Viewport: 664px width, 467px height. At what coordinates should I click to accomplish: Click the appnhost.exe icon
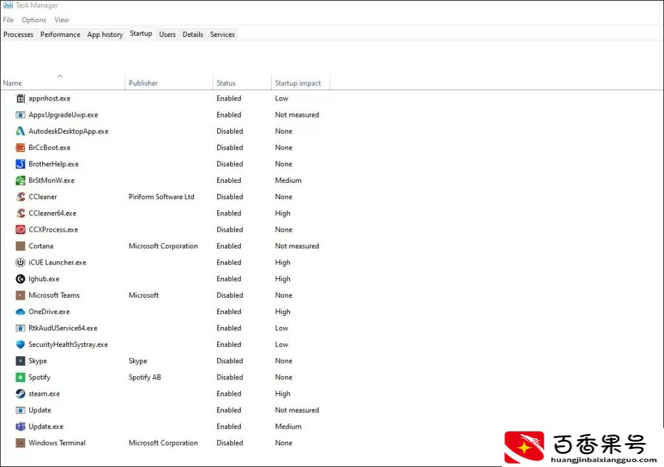(x=20, y=99)
